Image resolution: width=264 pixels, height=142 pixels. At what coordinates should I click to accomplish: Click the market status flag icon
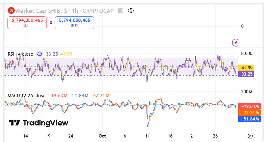click(120, 11)
